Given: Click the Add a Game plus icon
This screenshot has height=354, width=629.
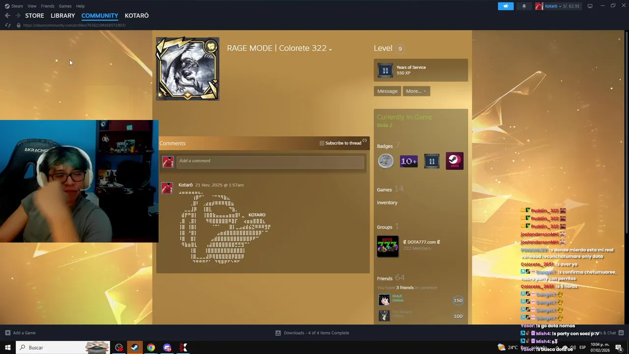Looking at the screenshot, I should 7,333.
